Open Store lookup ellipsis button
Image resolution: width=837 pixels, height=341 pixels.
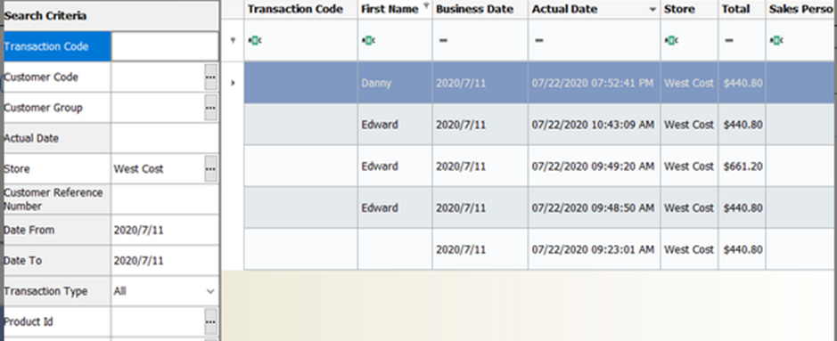click(x=210, y=169)
